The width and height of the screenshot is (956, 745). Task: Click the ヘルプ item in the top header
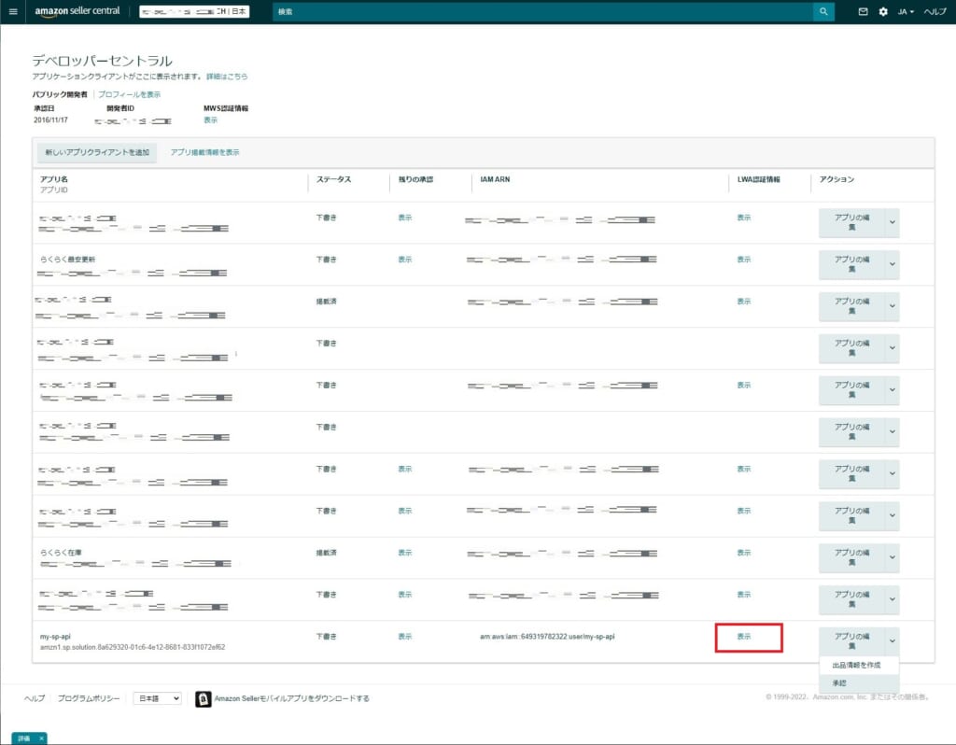pyautogui.click(x=935, y=11)
